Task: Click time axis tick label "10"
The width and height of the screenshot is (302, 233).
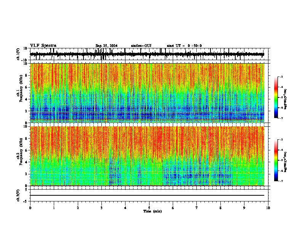Action: coord(268,208)
